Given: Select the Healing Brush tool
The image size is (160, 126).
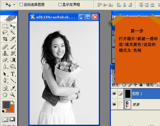Looking at the screenshot, I should click(5, 47).
